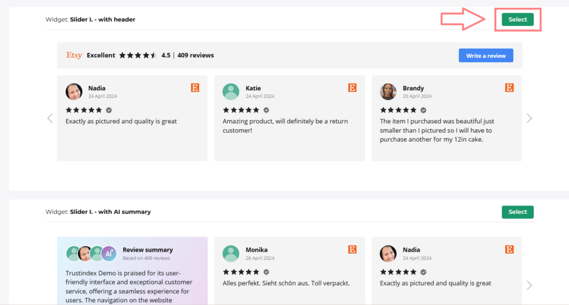Click Katie's profile avatar
Viewport: 569px width, 305px height.
coord(231,92)
